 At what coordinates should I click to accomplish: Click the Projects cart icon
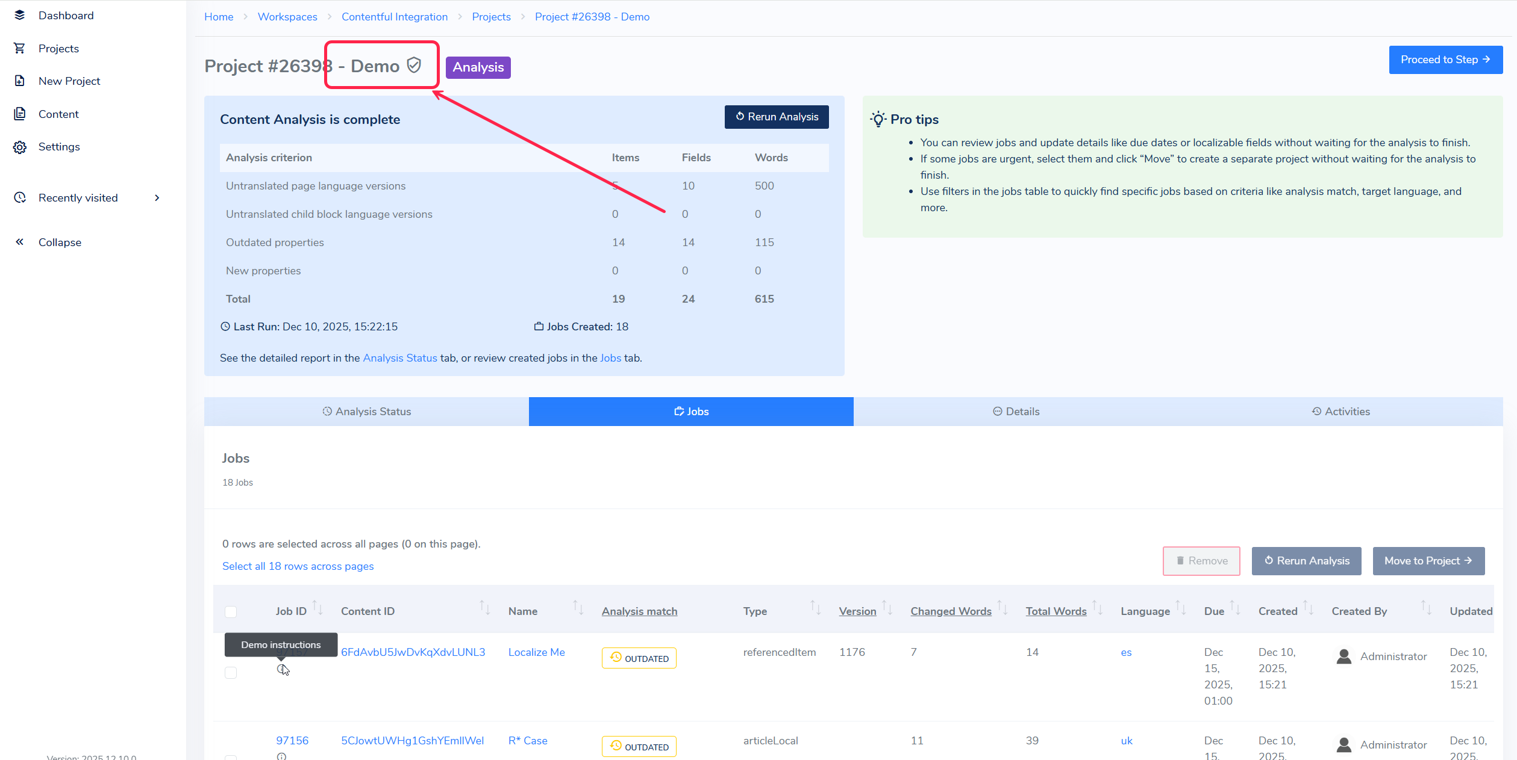coord(20,48)
